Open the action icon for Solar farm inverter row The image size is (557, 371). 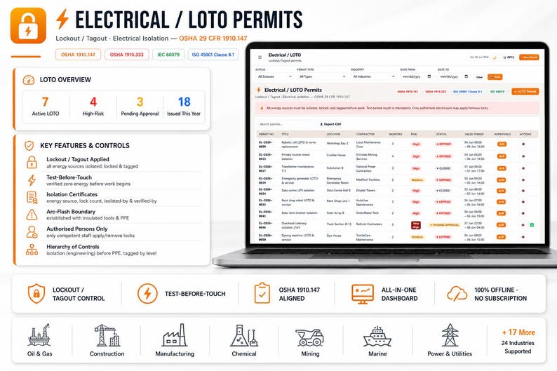[523, 213]
